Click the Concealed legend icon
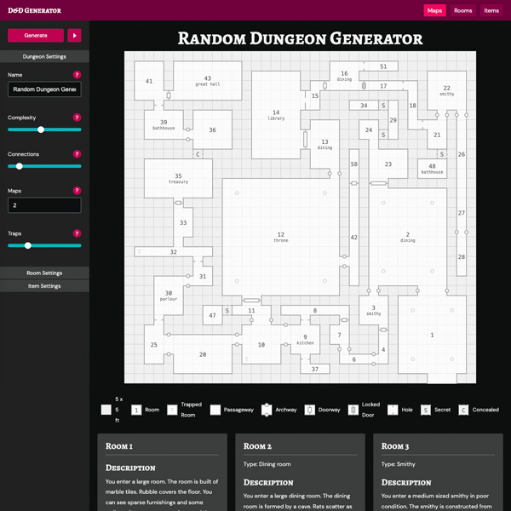This screenshot has height=511, width=511. pos(463,410)
